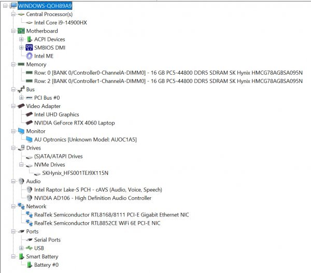This screenshot has width=311, height=273.
Task: Click the icon for NVIDIA GeForce RTX 4060
Action: coord(29,122)
